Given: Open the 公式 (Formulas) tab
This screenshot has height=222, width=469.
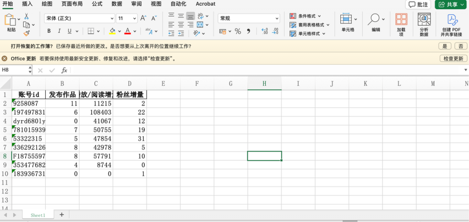Looking at the screenshot, I should 97,4.
